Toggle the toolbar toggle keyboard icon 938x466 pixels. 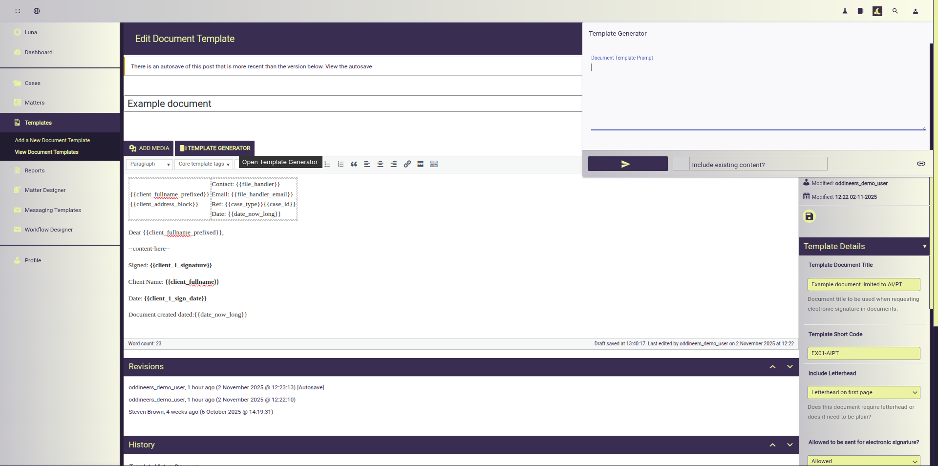click(x=434, y=164)
